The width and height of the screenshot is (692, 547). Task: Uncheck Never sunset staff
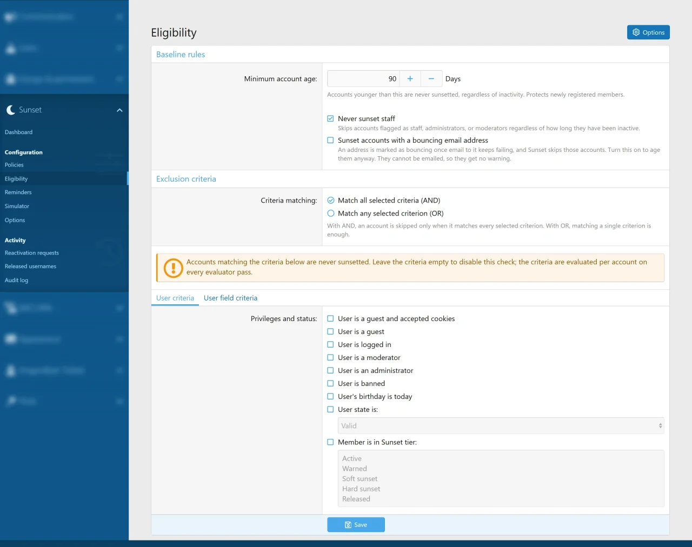click(330, 118)
